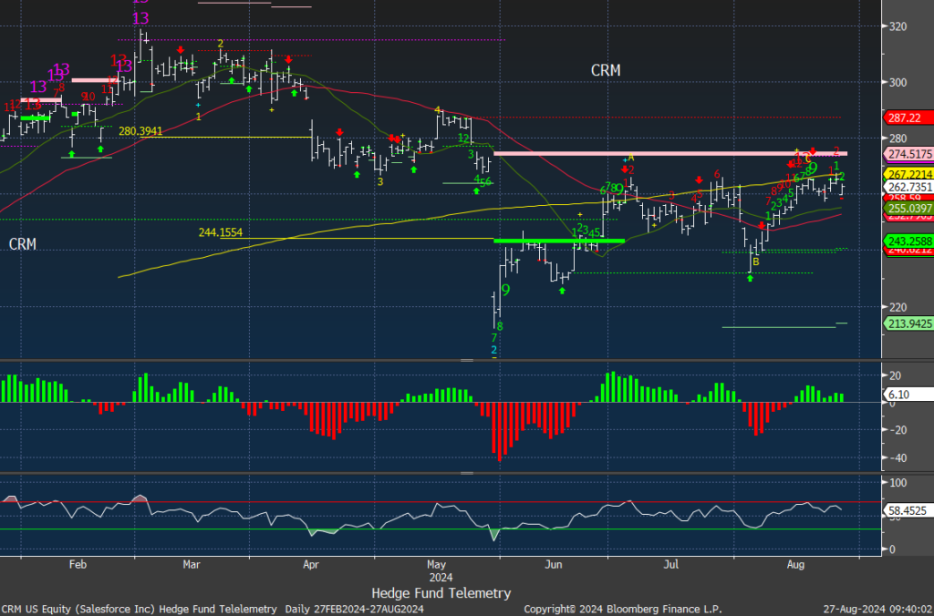The image size is (934, 616).
Task: Click the Hedge Fund Telemetry title
Action: [441, 593]
